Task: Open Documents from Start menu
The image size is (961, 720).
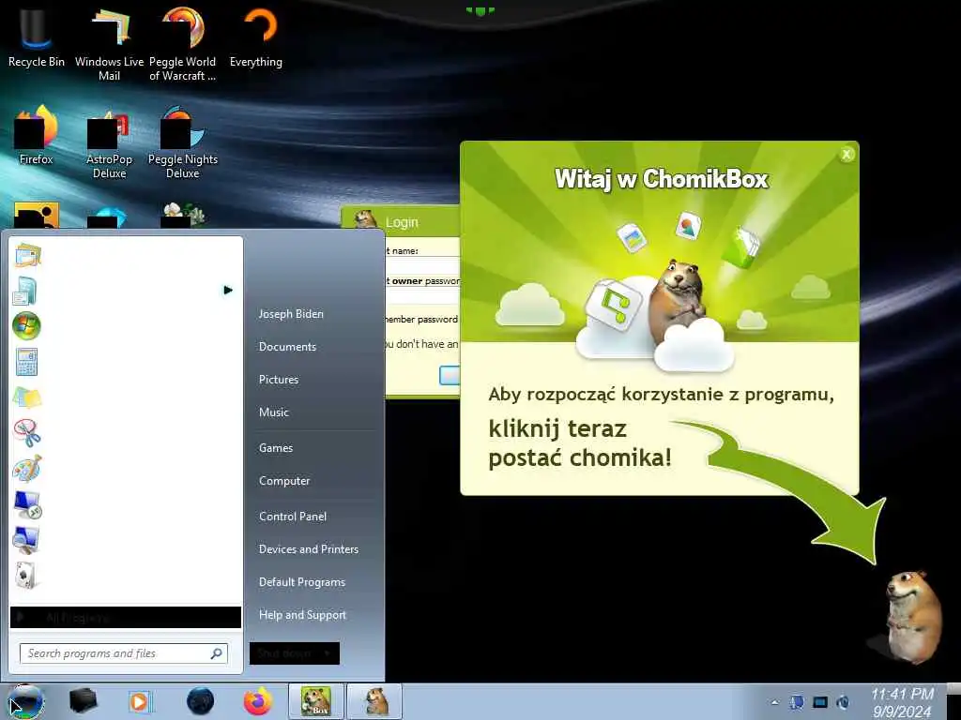Action: click(287, 347)
